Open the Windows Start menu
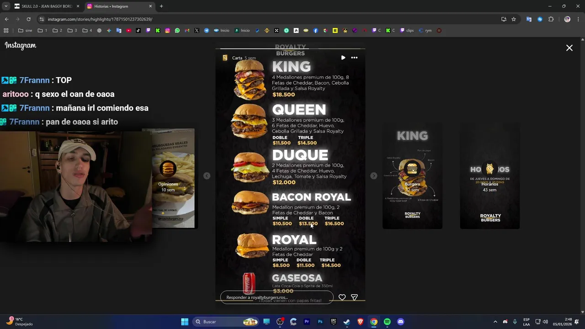Screen dimensions: 585x329 [x=185, y=322]
